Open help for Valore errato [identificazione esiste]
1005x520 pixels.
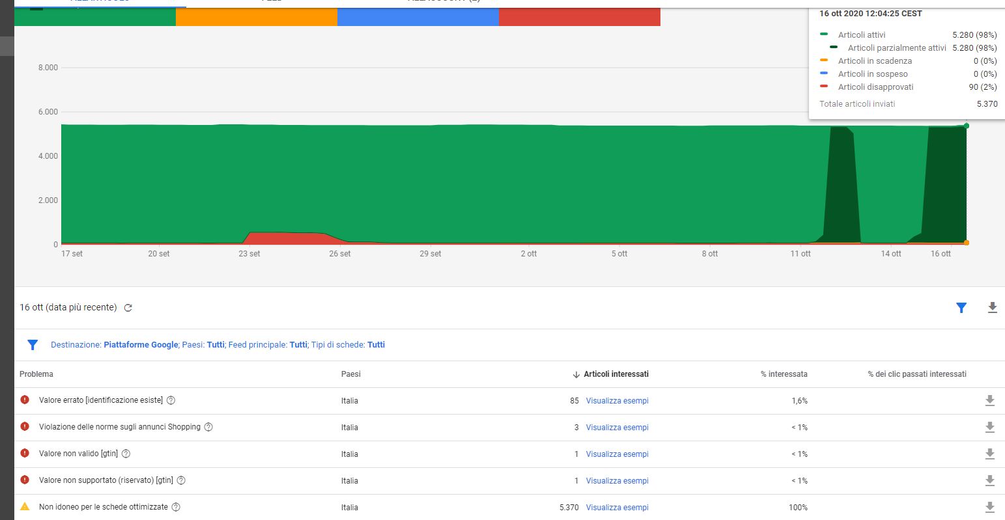coord(171,400)
